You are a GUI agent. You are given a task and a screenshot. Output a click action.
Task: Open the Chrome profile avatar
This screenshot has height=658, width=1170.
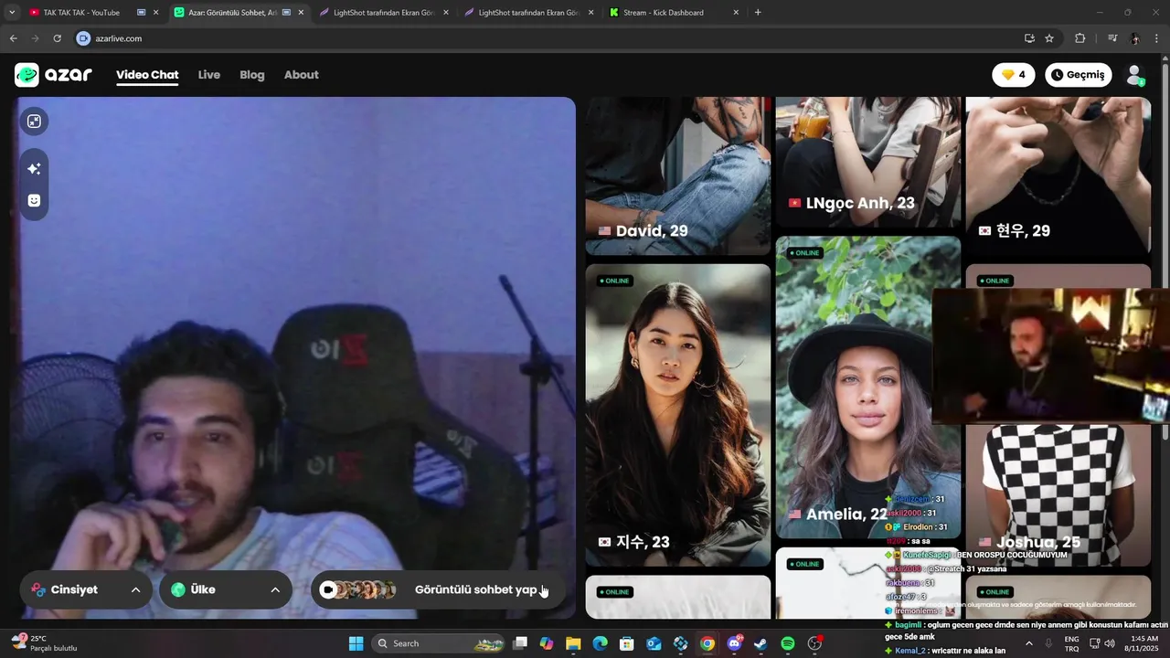(x=1134, y=38)
